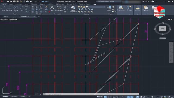Image resolution: width=174 pixels, height=98 pixels.
Task: Expand the Properties panel button
Action: pos(121,10)
